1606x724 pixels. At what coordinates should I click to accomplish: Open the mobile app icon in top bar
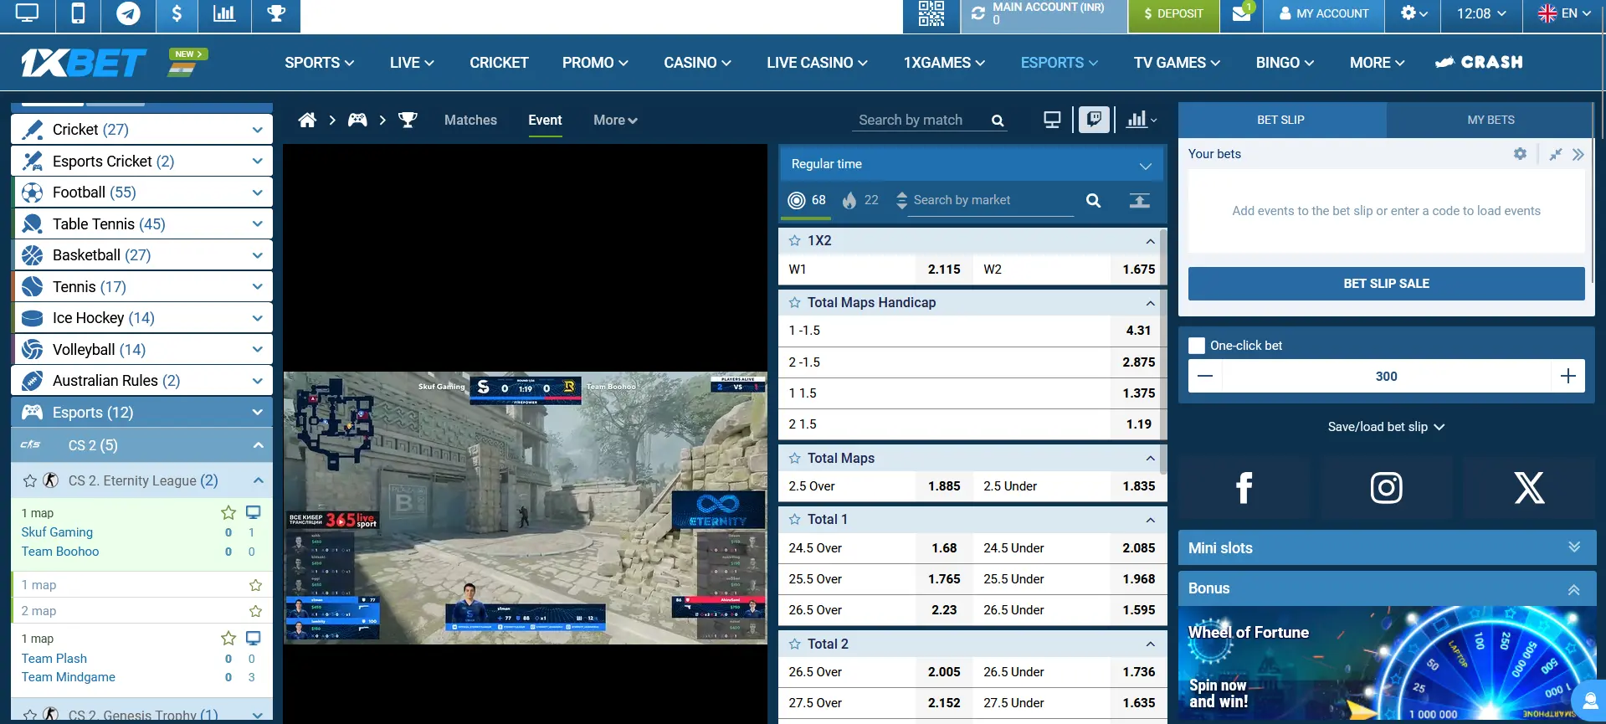pos(78,13)
